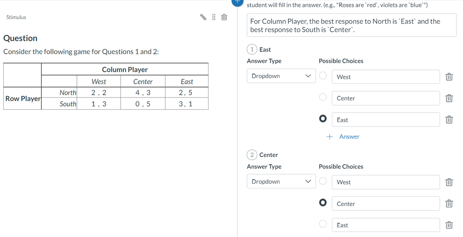Viewport: 463px width, 237px height.
Task: Open the Answer Type dropdown for blank 2
Action: 281,181
